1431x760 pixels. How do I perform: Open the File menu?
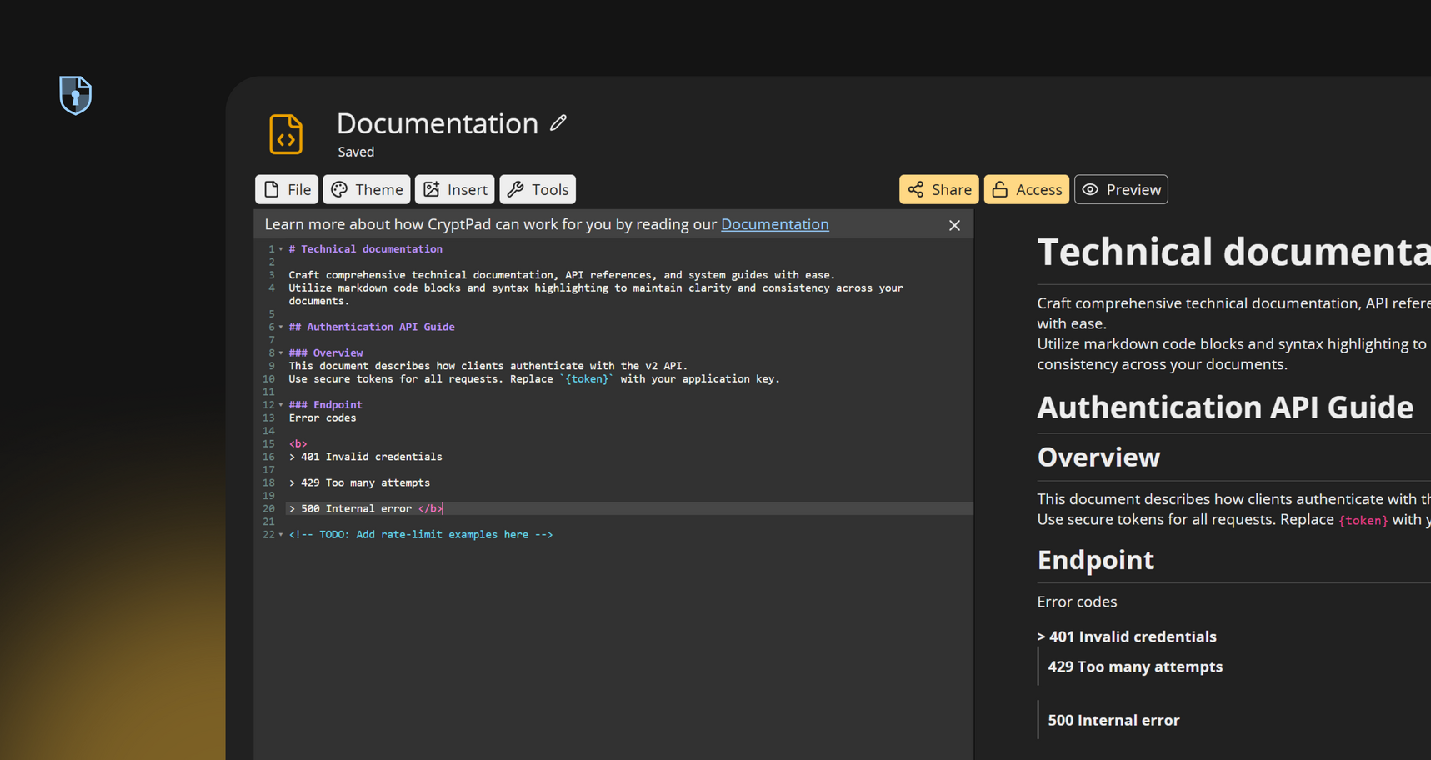click(286, 189)
